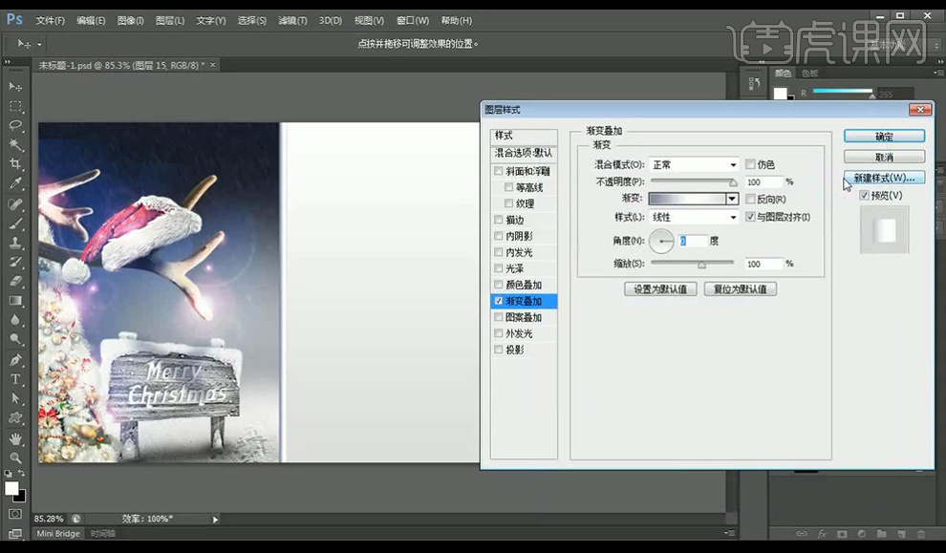
Task: Select the Pen tool
Action: tap(15, 360)
